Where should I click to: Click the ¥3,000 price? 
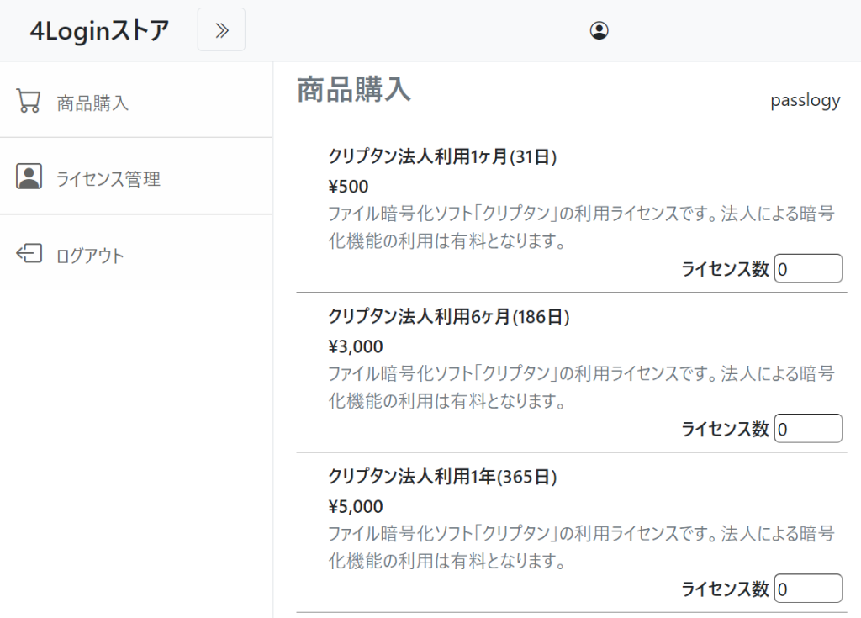point(356,346)
